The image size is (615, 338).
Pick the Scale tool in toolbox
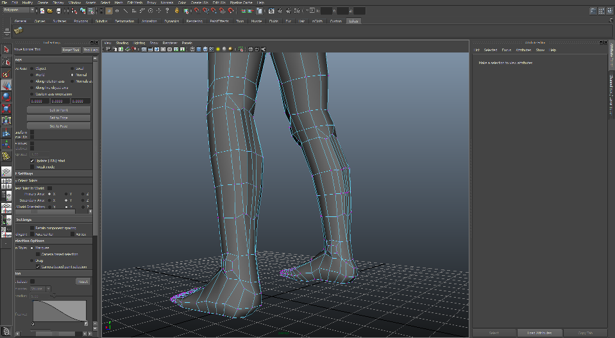[6, 108]
